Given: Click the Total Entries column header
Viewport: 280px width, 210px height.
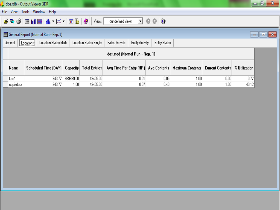Looking at the screenshot, I should 92,68.
